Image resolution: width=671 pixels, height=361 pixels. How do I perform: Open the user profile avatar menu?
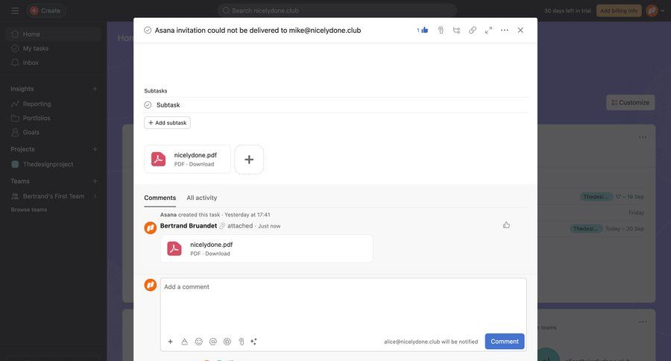point(652,10)
